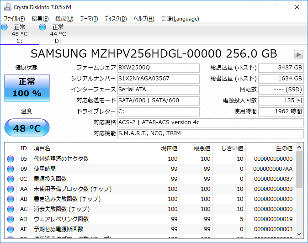Click the ドライブレター field showing C:
Viewport: 308px width, 243px height.
pyautogui.click(x=159, y=112)
